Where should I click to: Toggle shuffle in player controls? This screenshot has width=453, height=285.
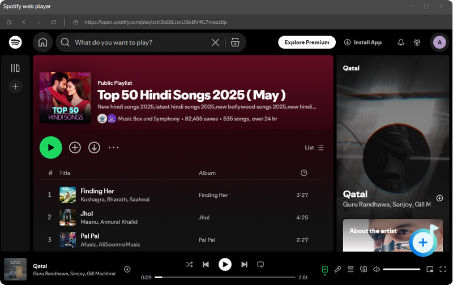tap(190, 265)
